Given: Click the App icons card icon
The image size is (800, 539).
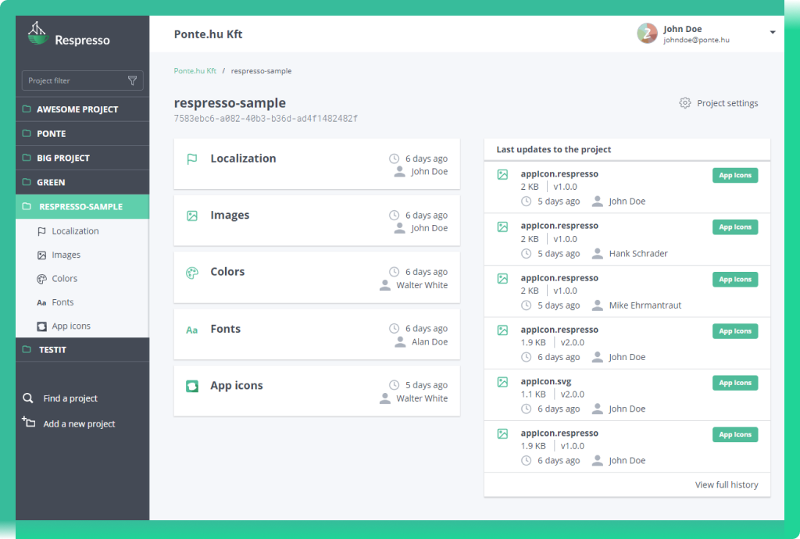Looking at the screenshot, I should [192, 386].
